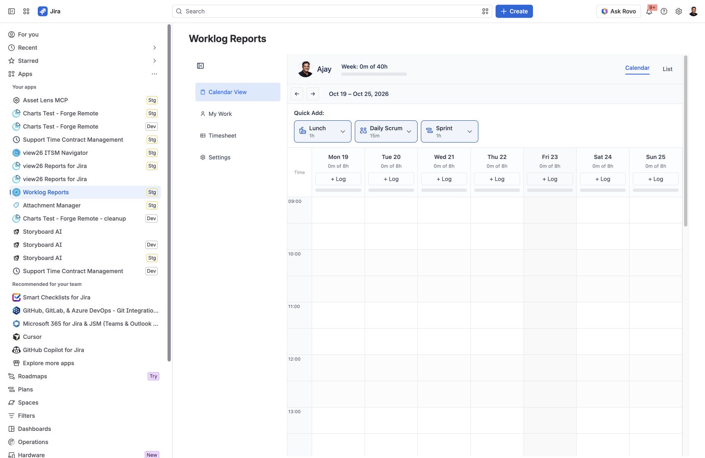Click the Ask Rovo button
The width and height of the screenshot is (705, 458).
(x=618, y=12)
